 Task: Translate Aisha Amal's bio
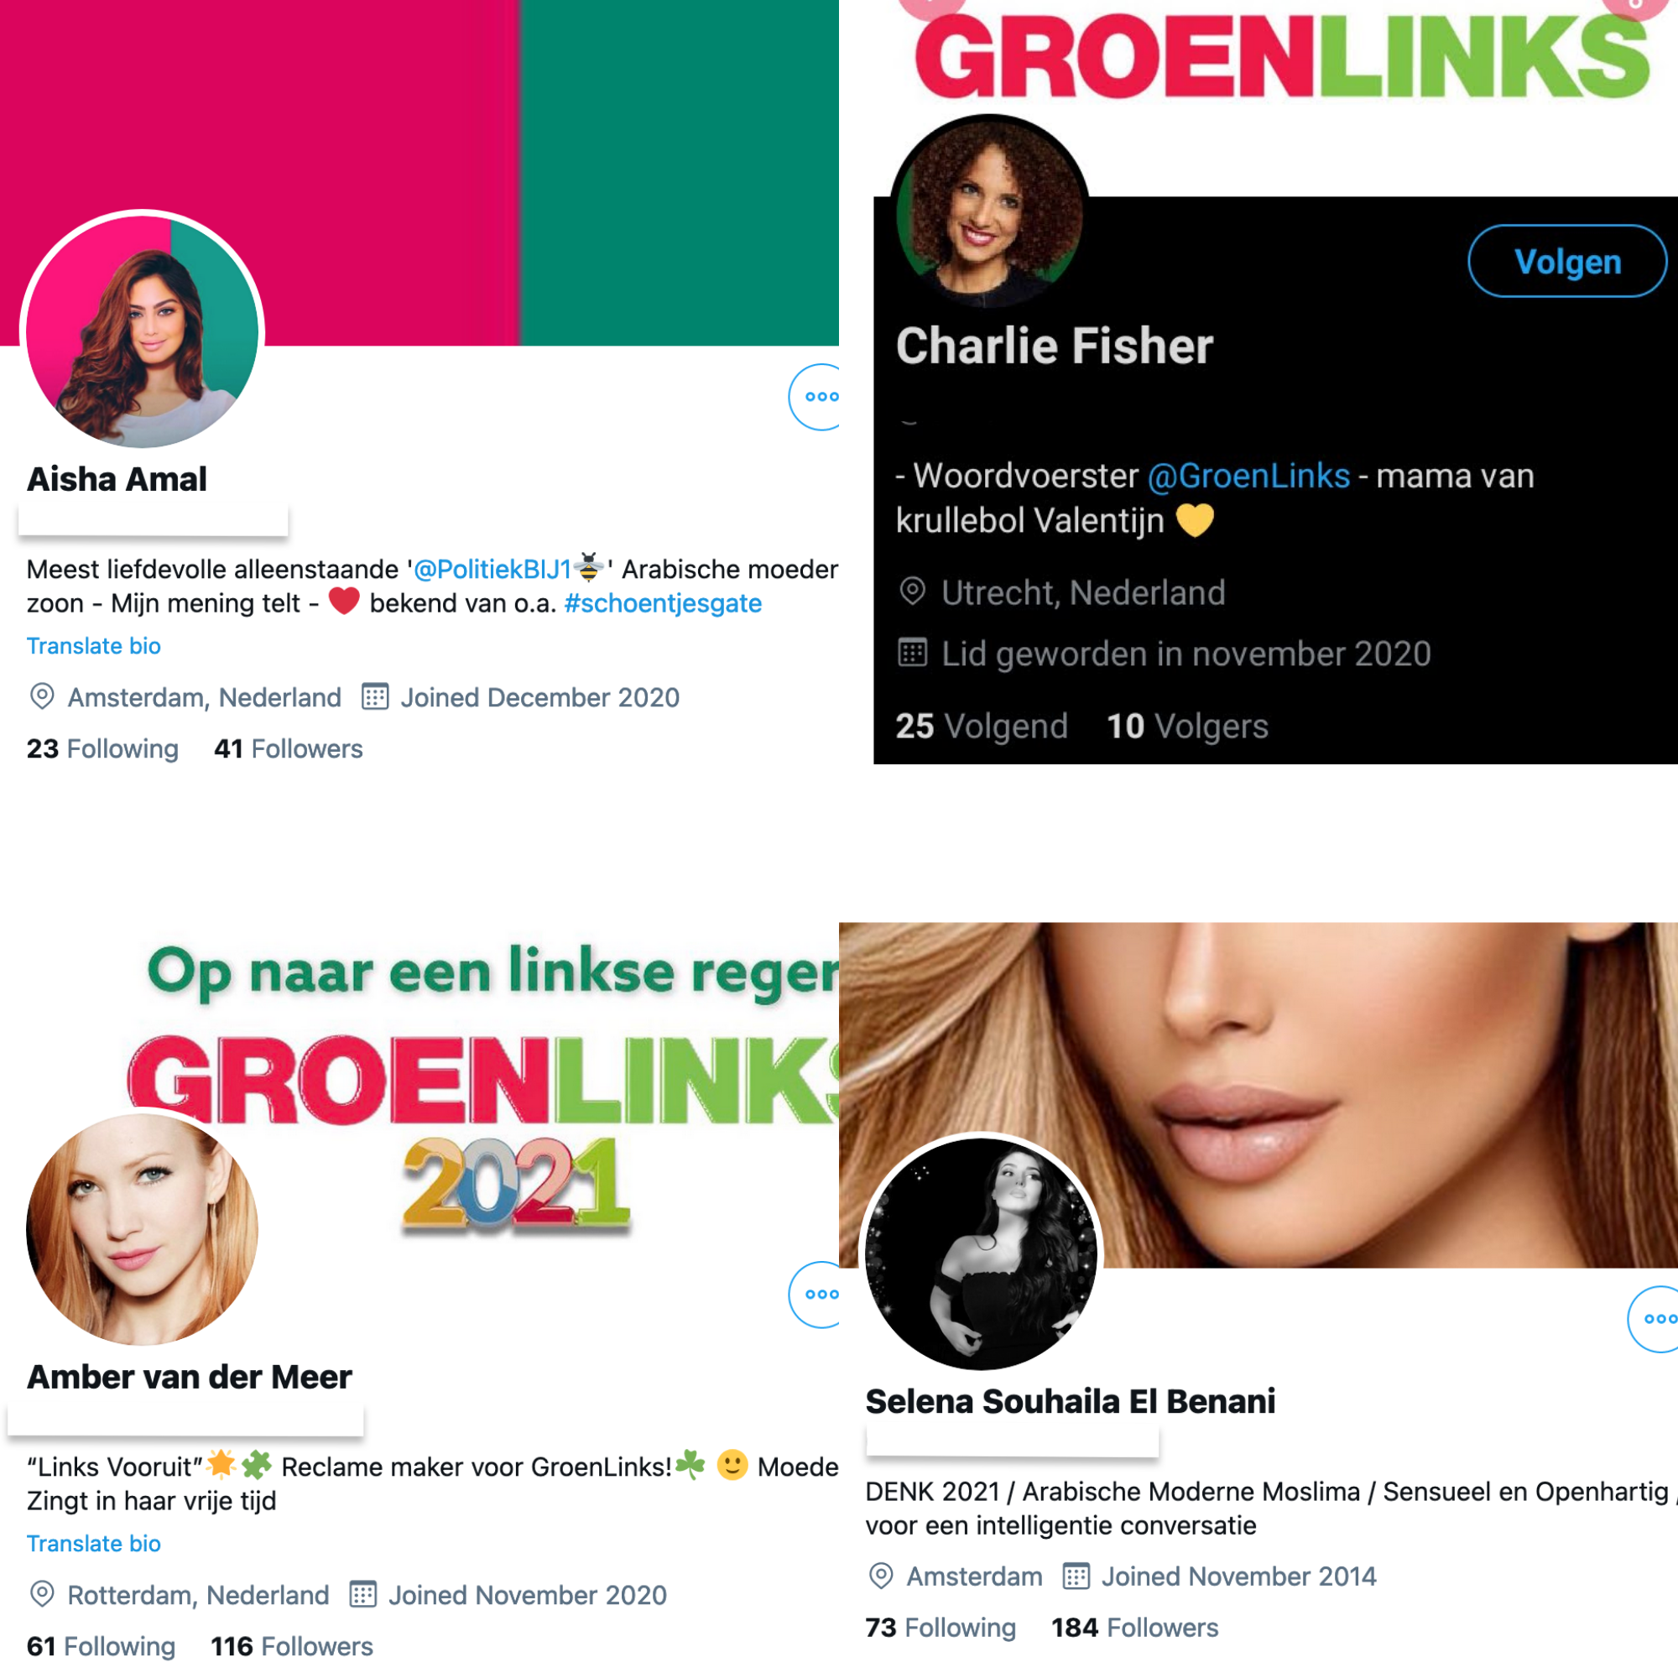point(94,645)
